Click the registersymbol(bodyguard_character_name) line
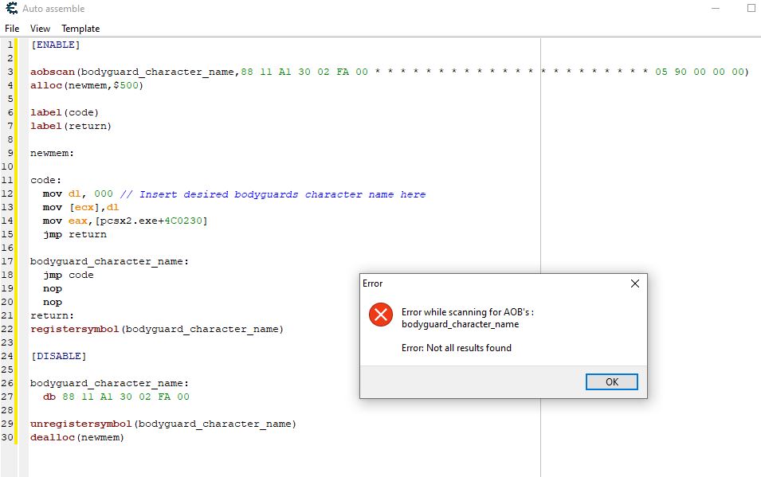This screenshot has width=761, height=477. 157,329
